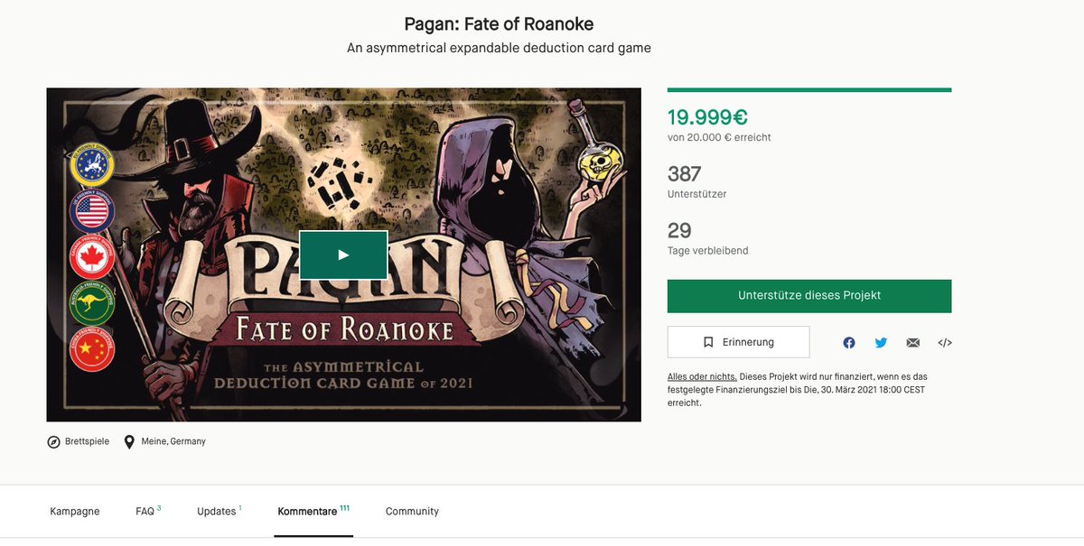Image resolution: width=1084 pixels, height=546 pixels.
Task: Click the bookmark icon in Erinnerung button
Action: point(708,343)
